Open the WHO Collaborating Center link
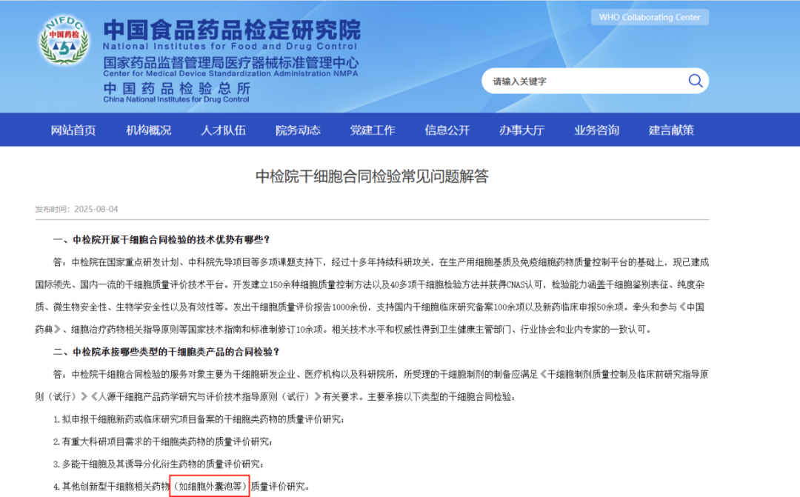 pyautogui.click(x=650, y=17)
